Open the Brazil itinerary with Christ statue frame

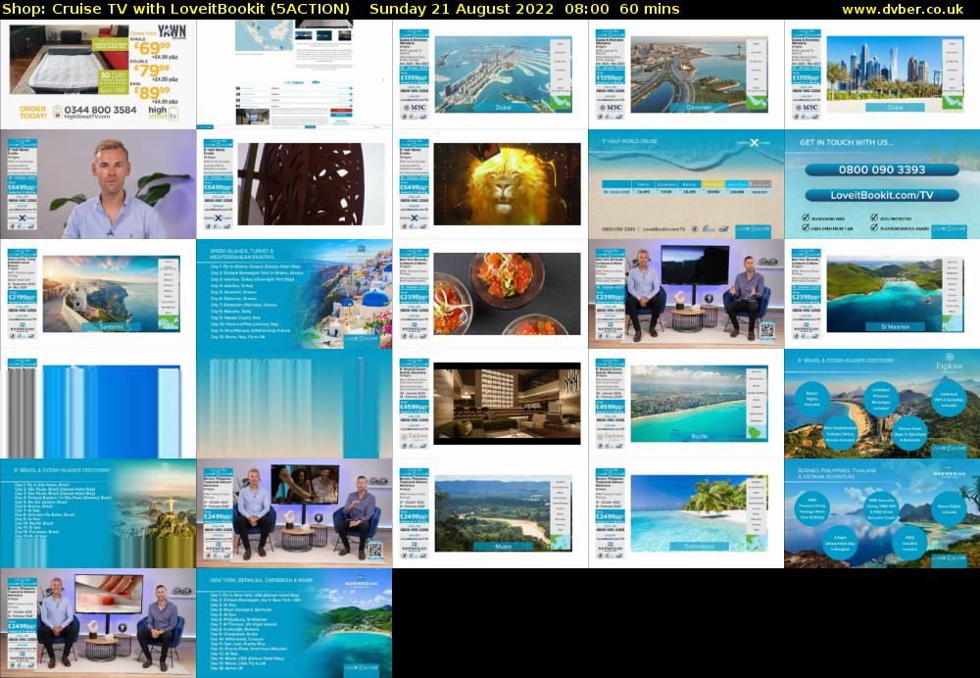coord(98,513)
